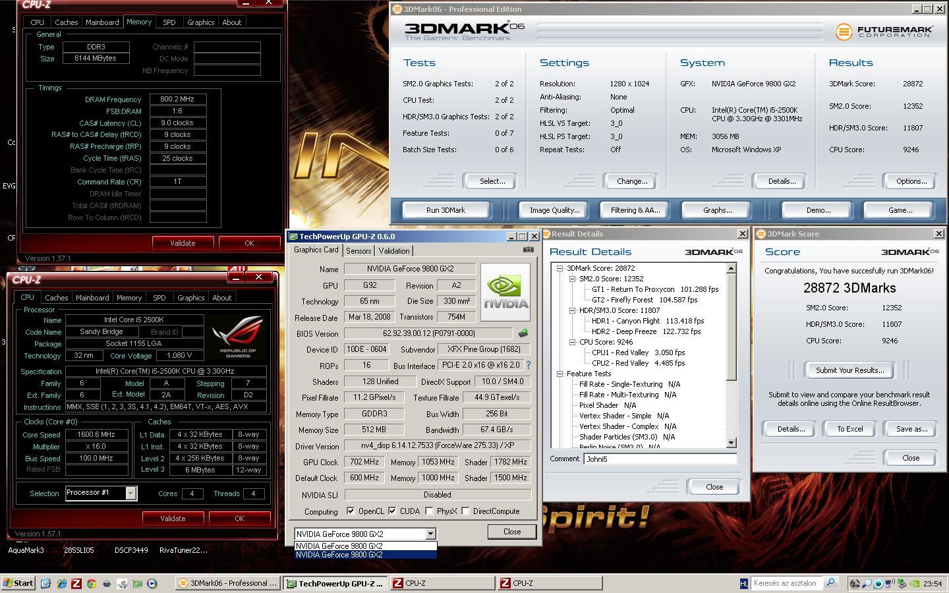The height and width of the screenshot is (593, 949).
Task: Click the BIOS save icon in GPU-Z
Action: coord(523,333)
